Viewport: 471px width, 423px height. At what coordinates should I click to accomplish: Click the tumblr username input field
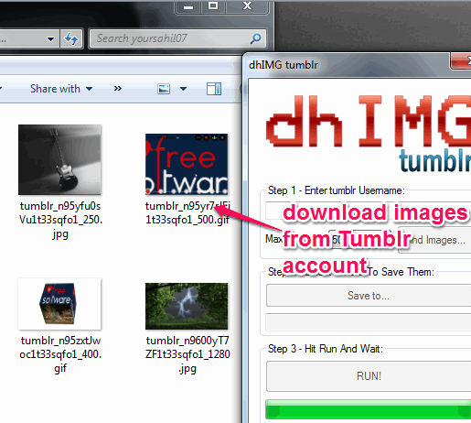[369, 211]
